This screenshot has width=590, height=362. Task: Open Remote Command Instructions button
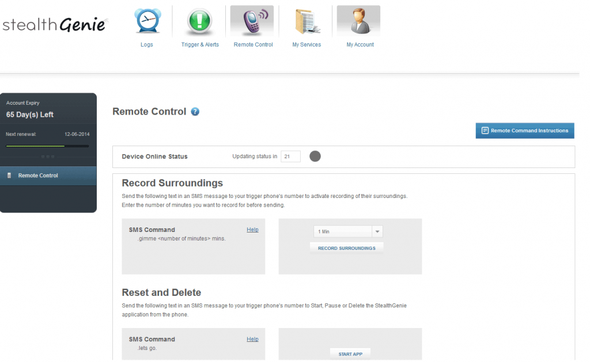(x=525, y=131)
